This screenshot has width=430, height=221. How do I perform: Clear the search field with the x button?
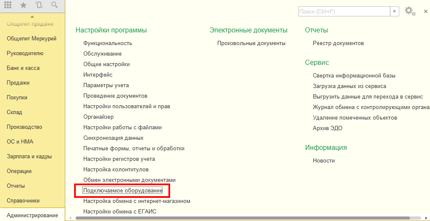(394, 11)
